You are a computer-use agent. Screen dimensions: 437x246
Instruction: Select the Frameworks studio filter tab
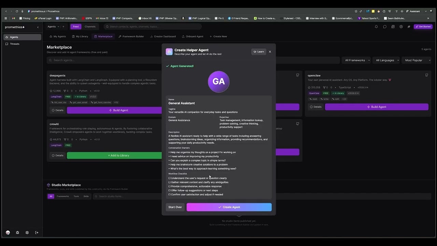click(x=63, y=196)
